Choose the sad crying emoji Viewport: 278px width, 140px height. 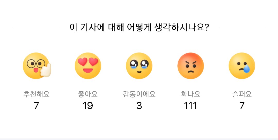242,66
